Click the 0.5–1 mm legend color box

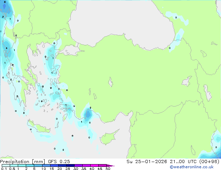14,165
